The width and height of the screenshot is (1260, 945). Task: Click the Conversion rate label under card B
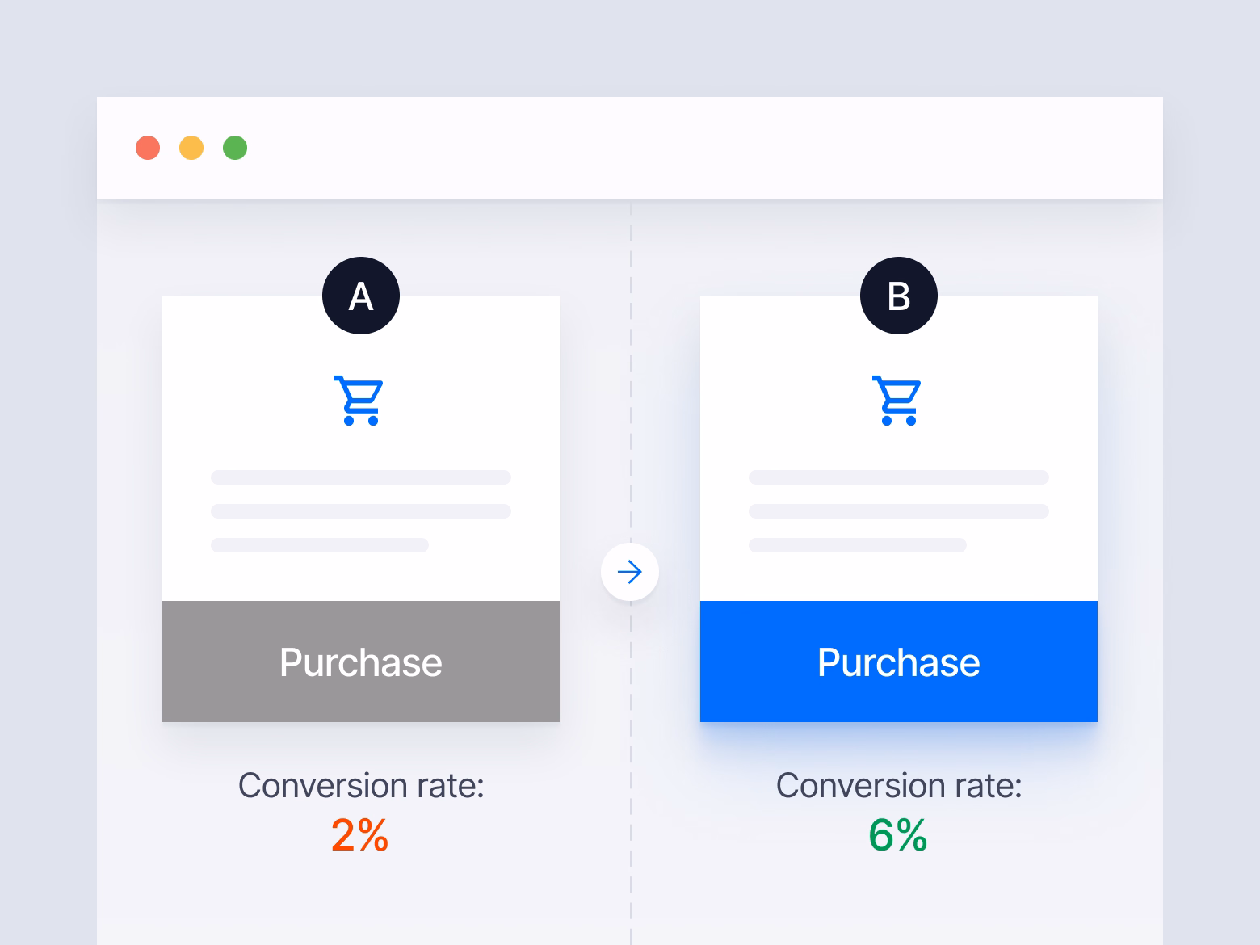(899, 786)
